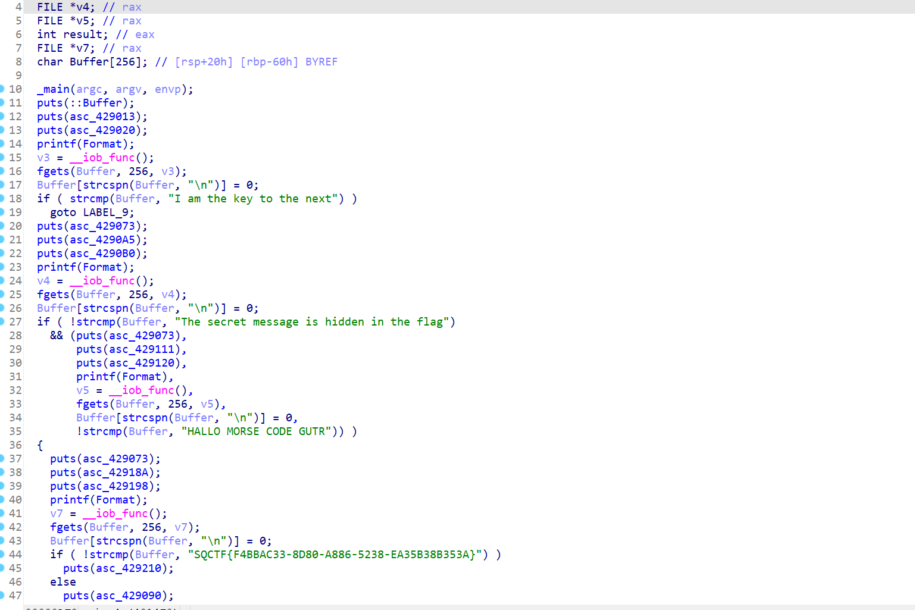Select variable v7 assigned on line 41

point(57,514)
